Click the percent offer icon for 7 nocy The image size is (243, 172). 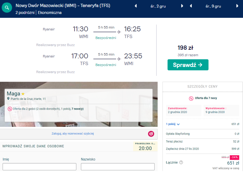tap(191, 99)
